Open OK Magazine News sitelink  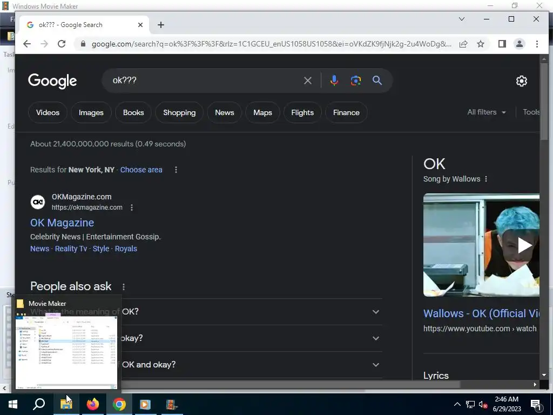coord(39,249)
